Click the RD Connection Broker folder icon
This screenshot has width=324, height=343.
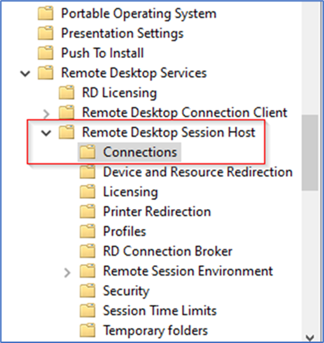click(x=88, y=251)
